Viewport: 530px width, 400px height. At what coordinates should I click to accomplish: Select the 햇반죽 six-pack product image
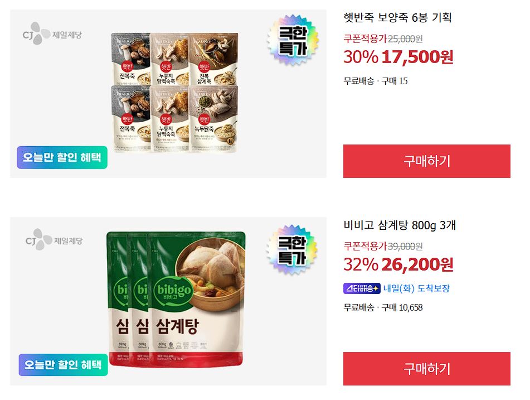click(175, 93)
